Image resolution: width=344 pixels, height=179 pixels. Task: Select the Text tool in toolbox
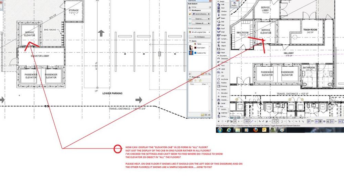221,65
